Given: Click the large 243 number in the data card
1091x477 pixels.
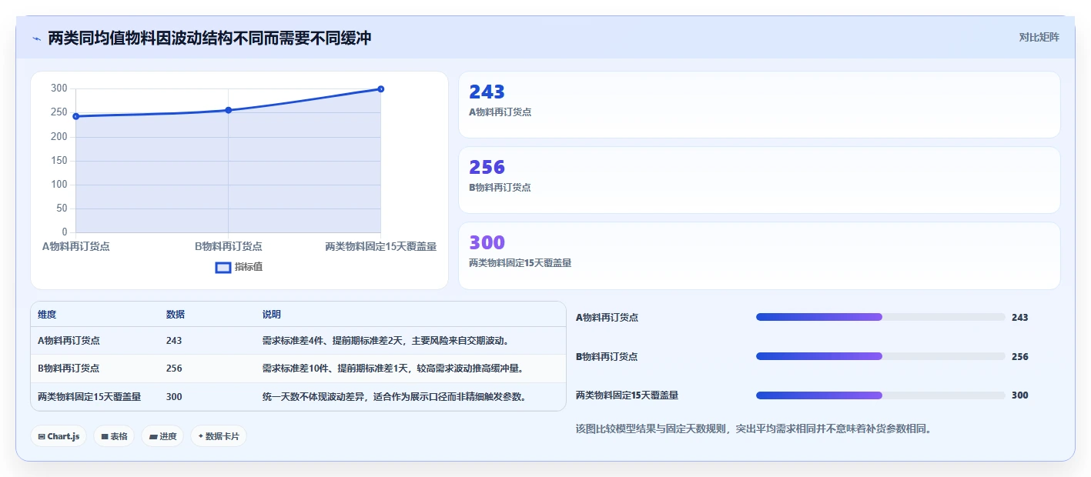Looking at the screenshot, I should [487, 92].
